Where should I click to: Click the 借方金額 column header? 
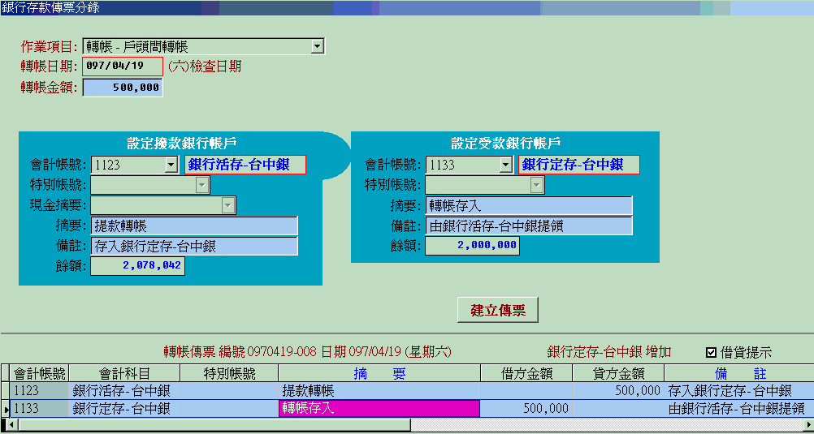(x=526, y=373)
